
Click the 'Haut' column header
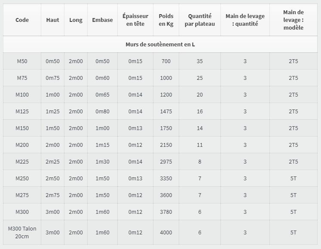[x=52, y=20]
